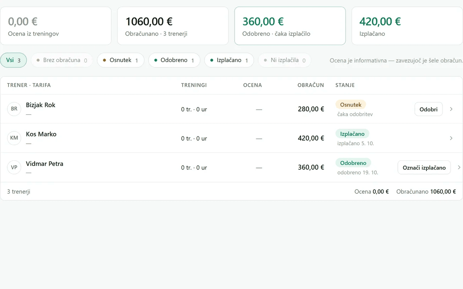Click the Izplačano badge in Kos Marko's row

(x=352, y=134)
